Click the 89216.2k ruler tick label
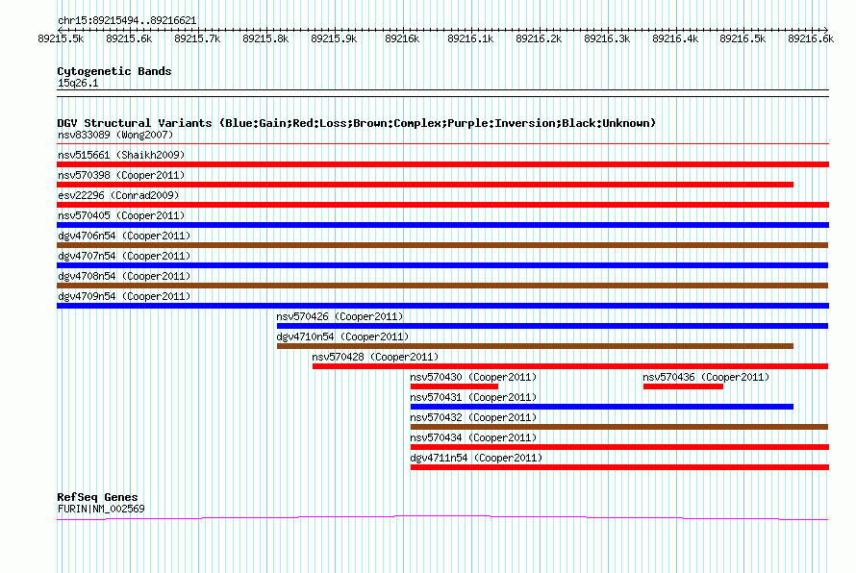The width and height of the screenshot is (856, 573). click(539, 39)
